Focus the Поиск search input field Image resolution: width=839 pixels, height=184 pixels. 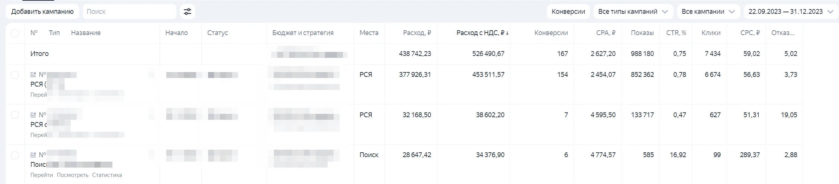pos(130,12)
